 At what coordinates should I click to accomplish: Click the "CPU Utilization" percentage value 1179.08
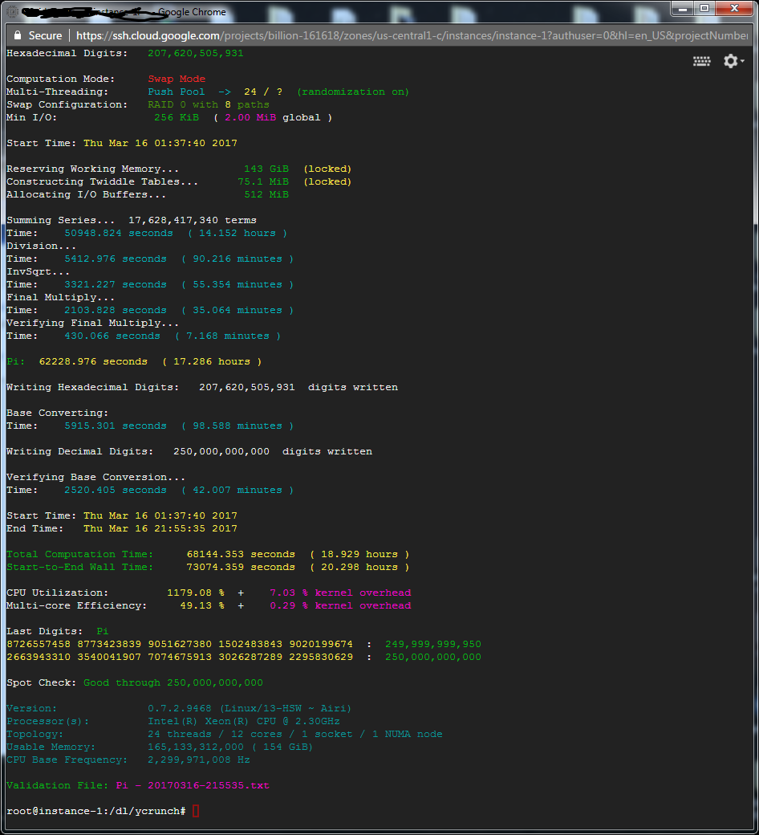pyautogui.click(x=189, y=593)
